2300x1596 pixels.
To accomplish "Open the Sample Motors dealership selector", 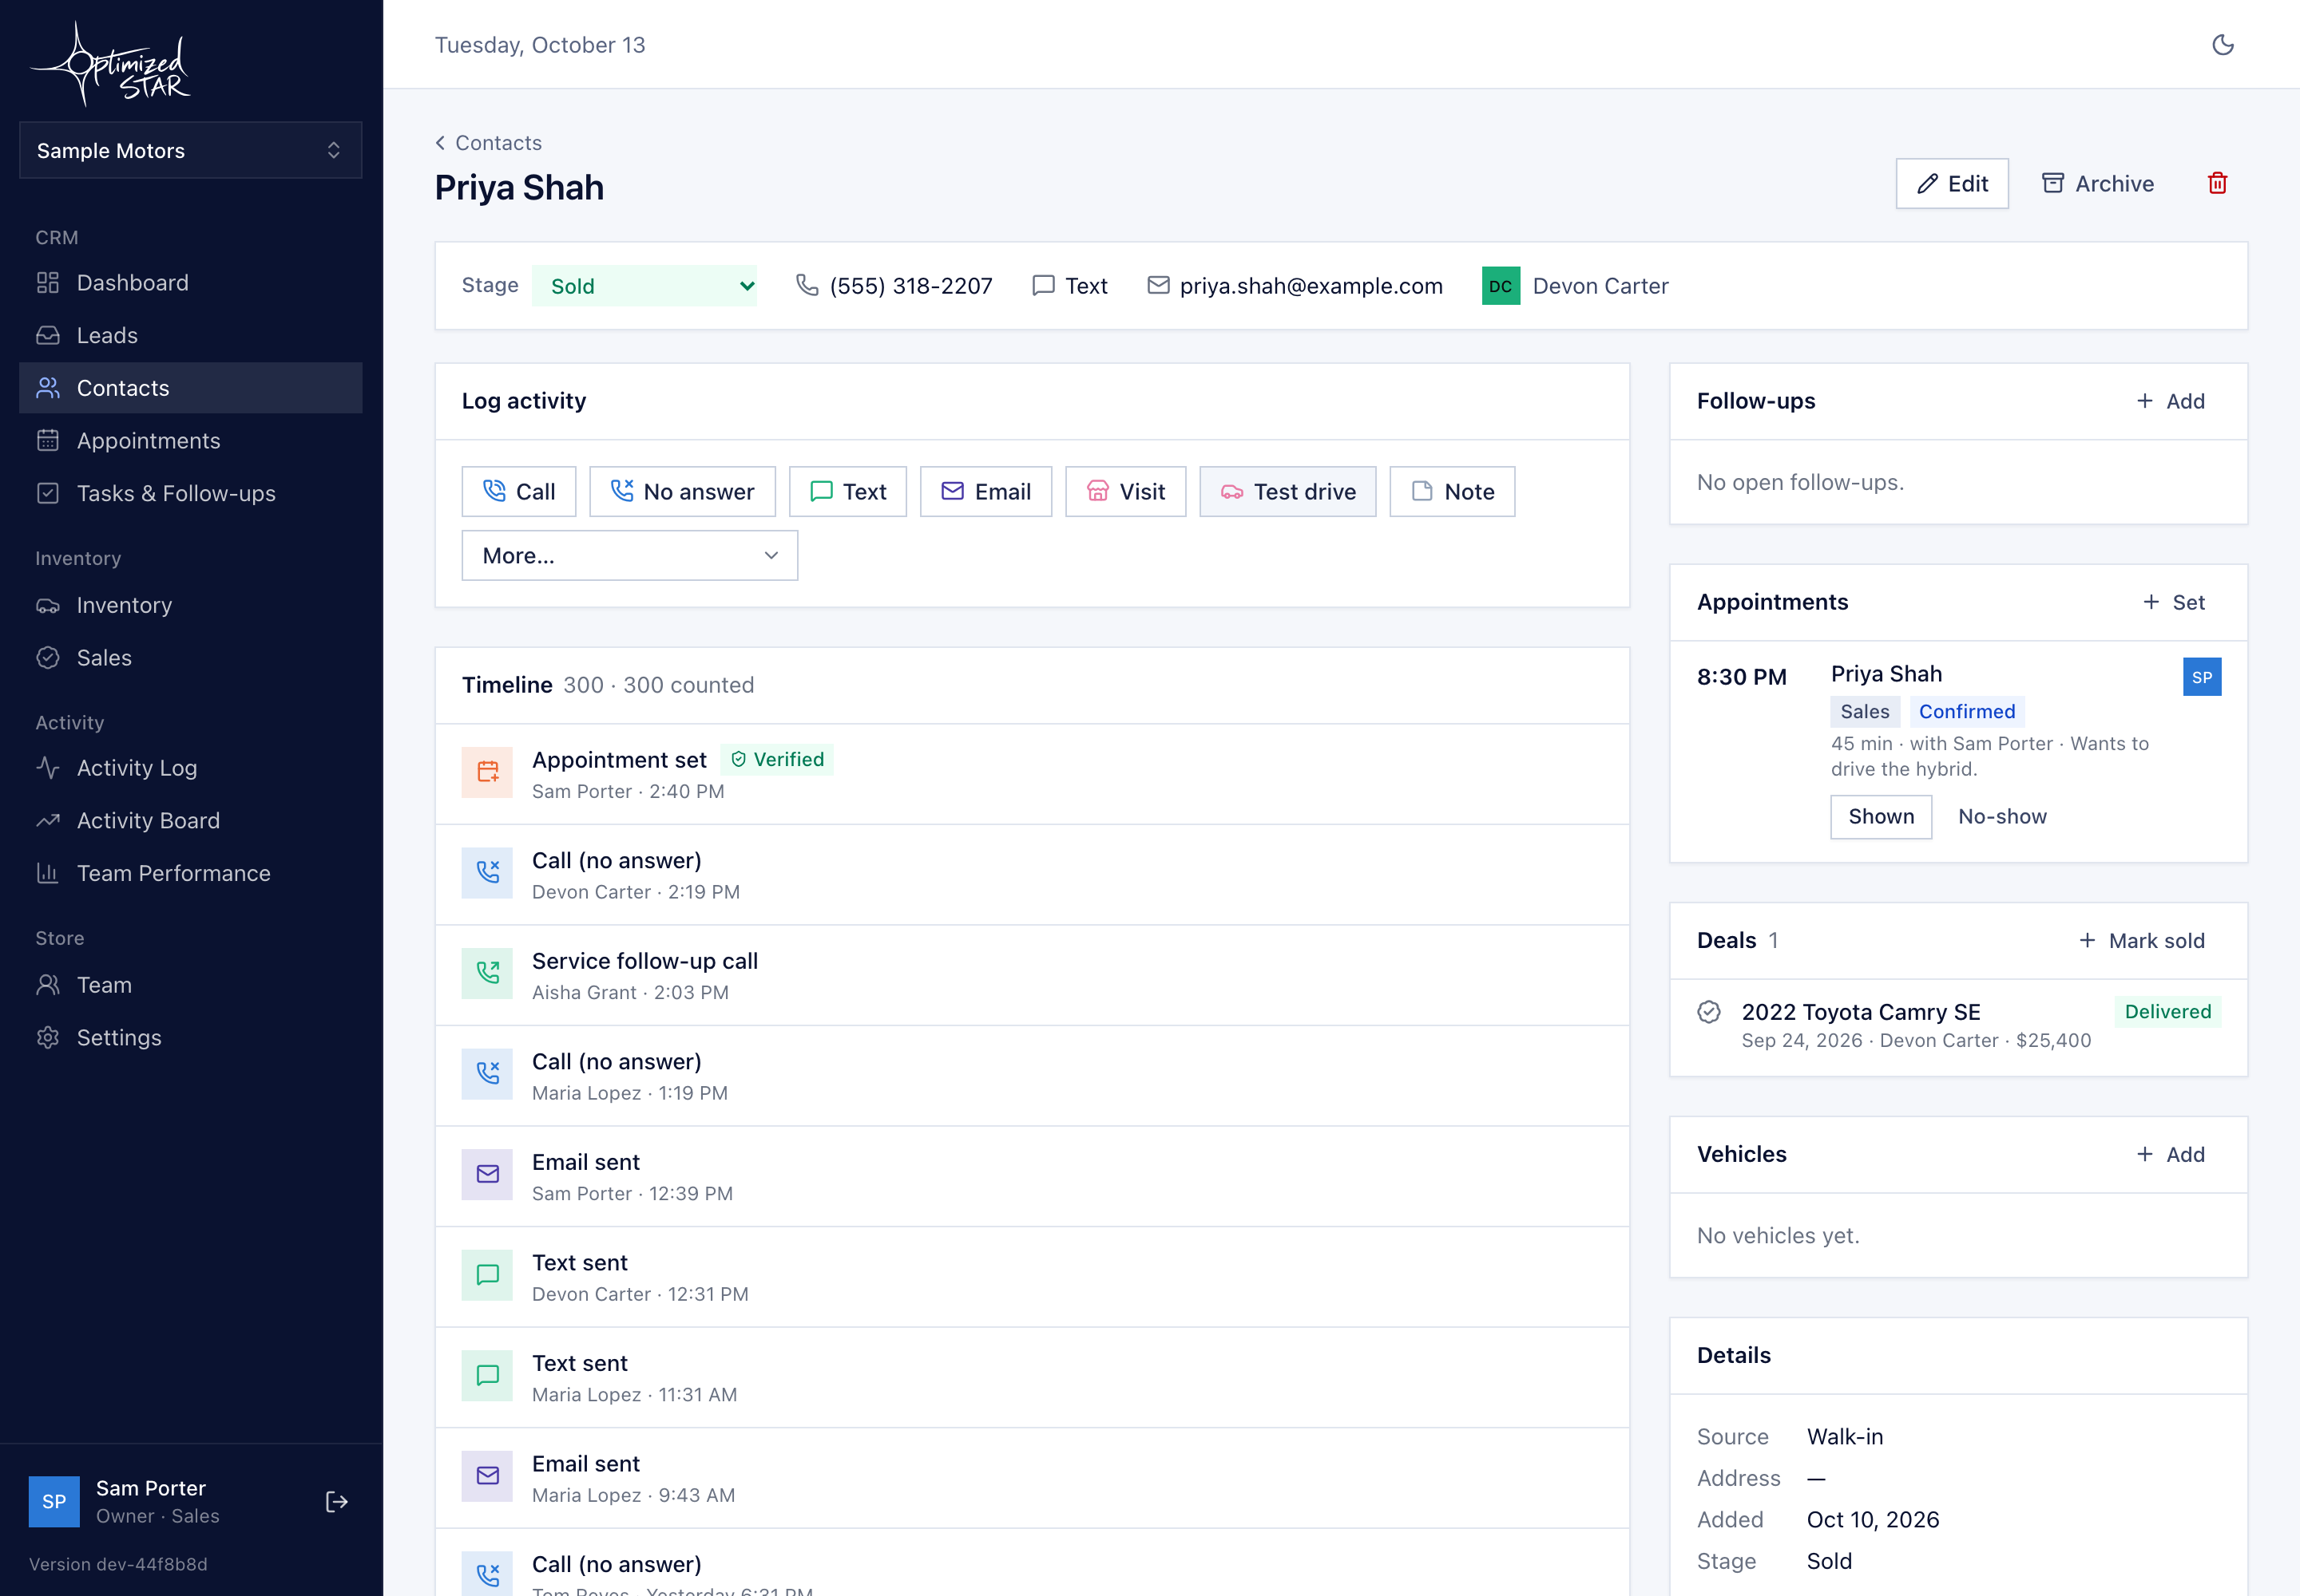I will 190,150.
